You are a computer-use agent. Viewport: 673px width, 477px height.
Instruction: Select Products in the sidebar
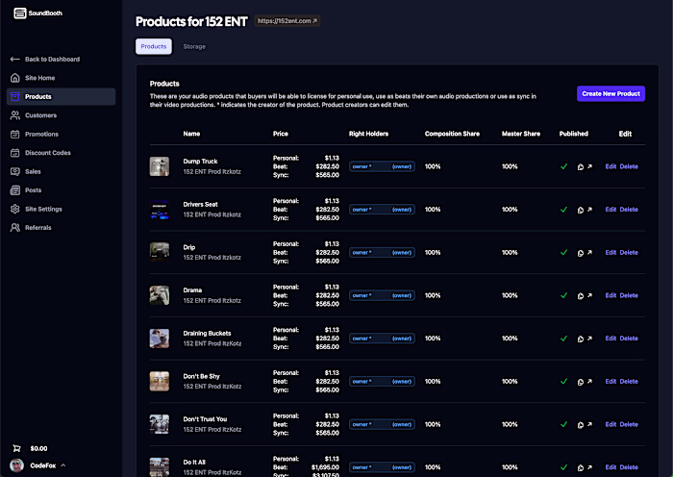tap(61, 96)
